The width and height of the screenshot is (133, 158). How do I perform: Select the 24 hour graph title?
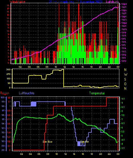coord(75,1)
